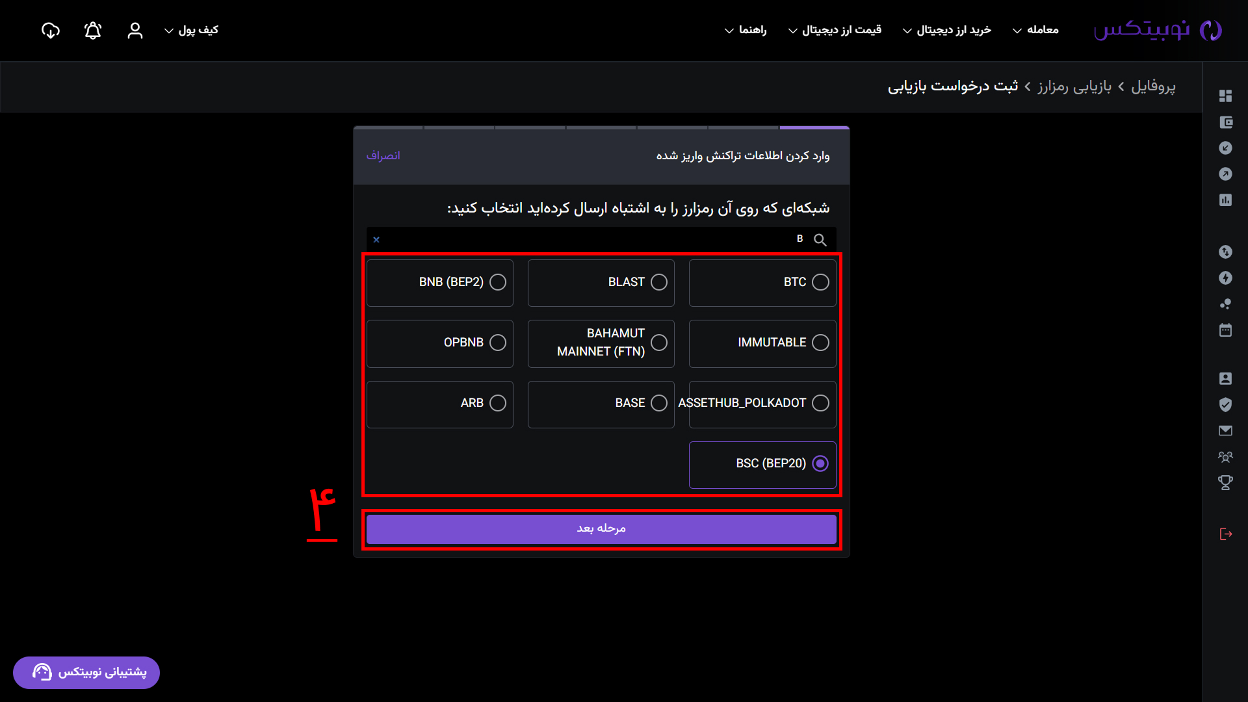Open the shield security icon in sidebar
Viewport: 1248px width, 702px height.
tap(1225, 404)
